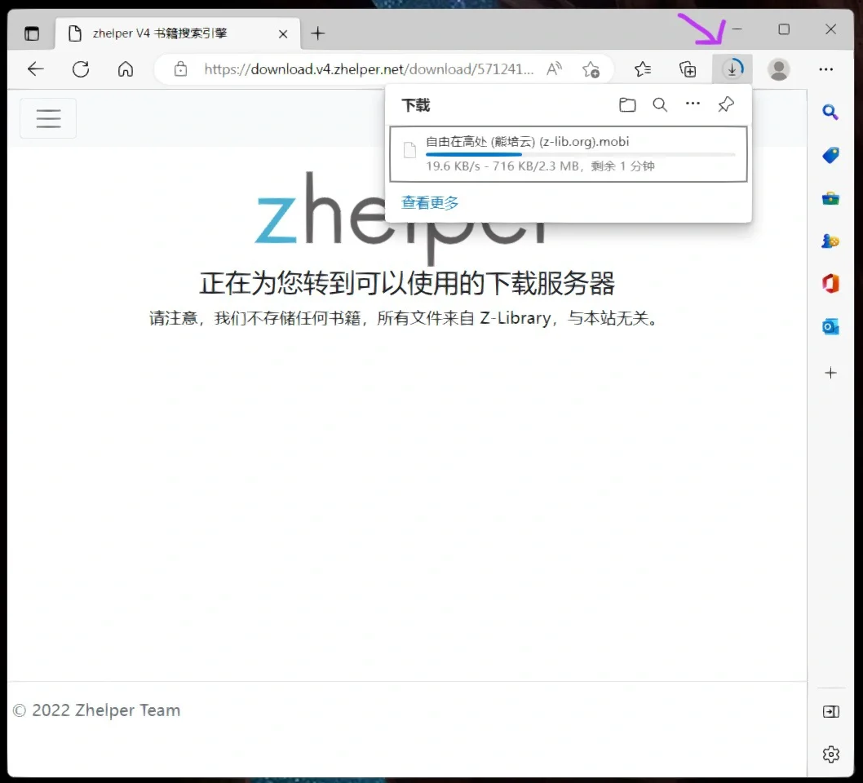Open sidebar Tools briefcase icon

(830, 198)
